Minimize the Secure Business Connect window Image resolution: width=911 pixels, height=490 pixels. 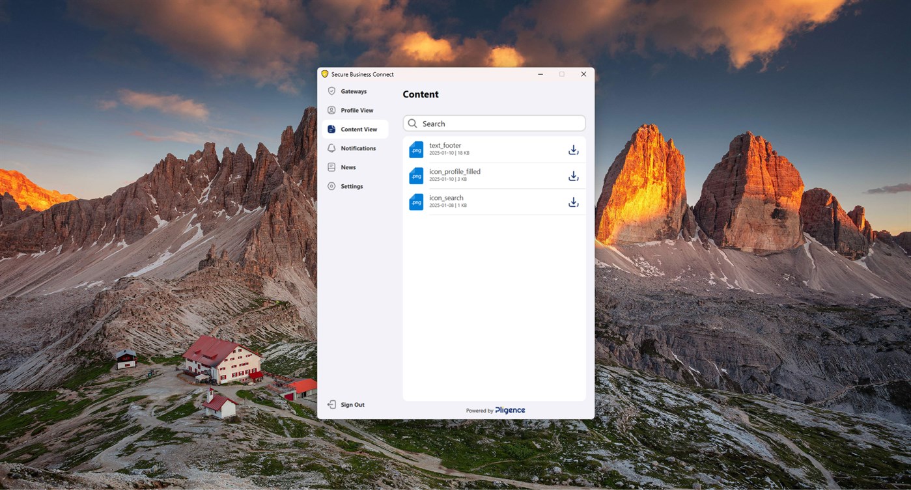(540, 74)
